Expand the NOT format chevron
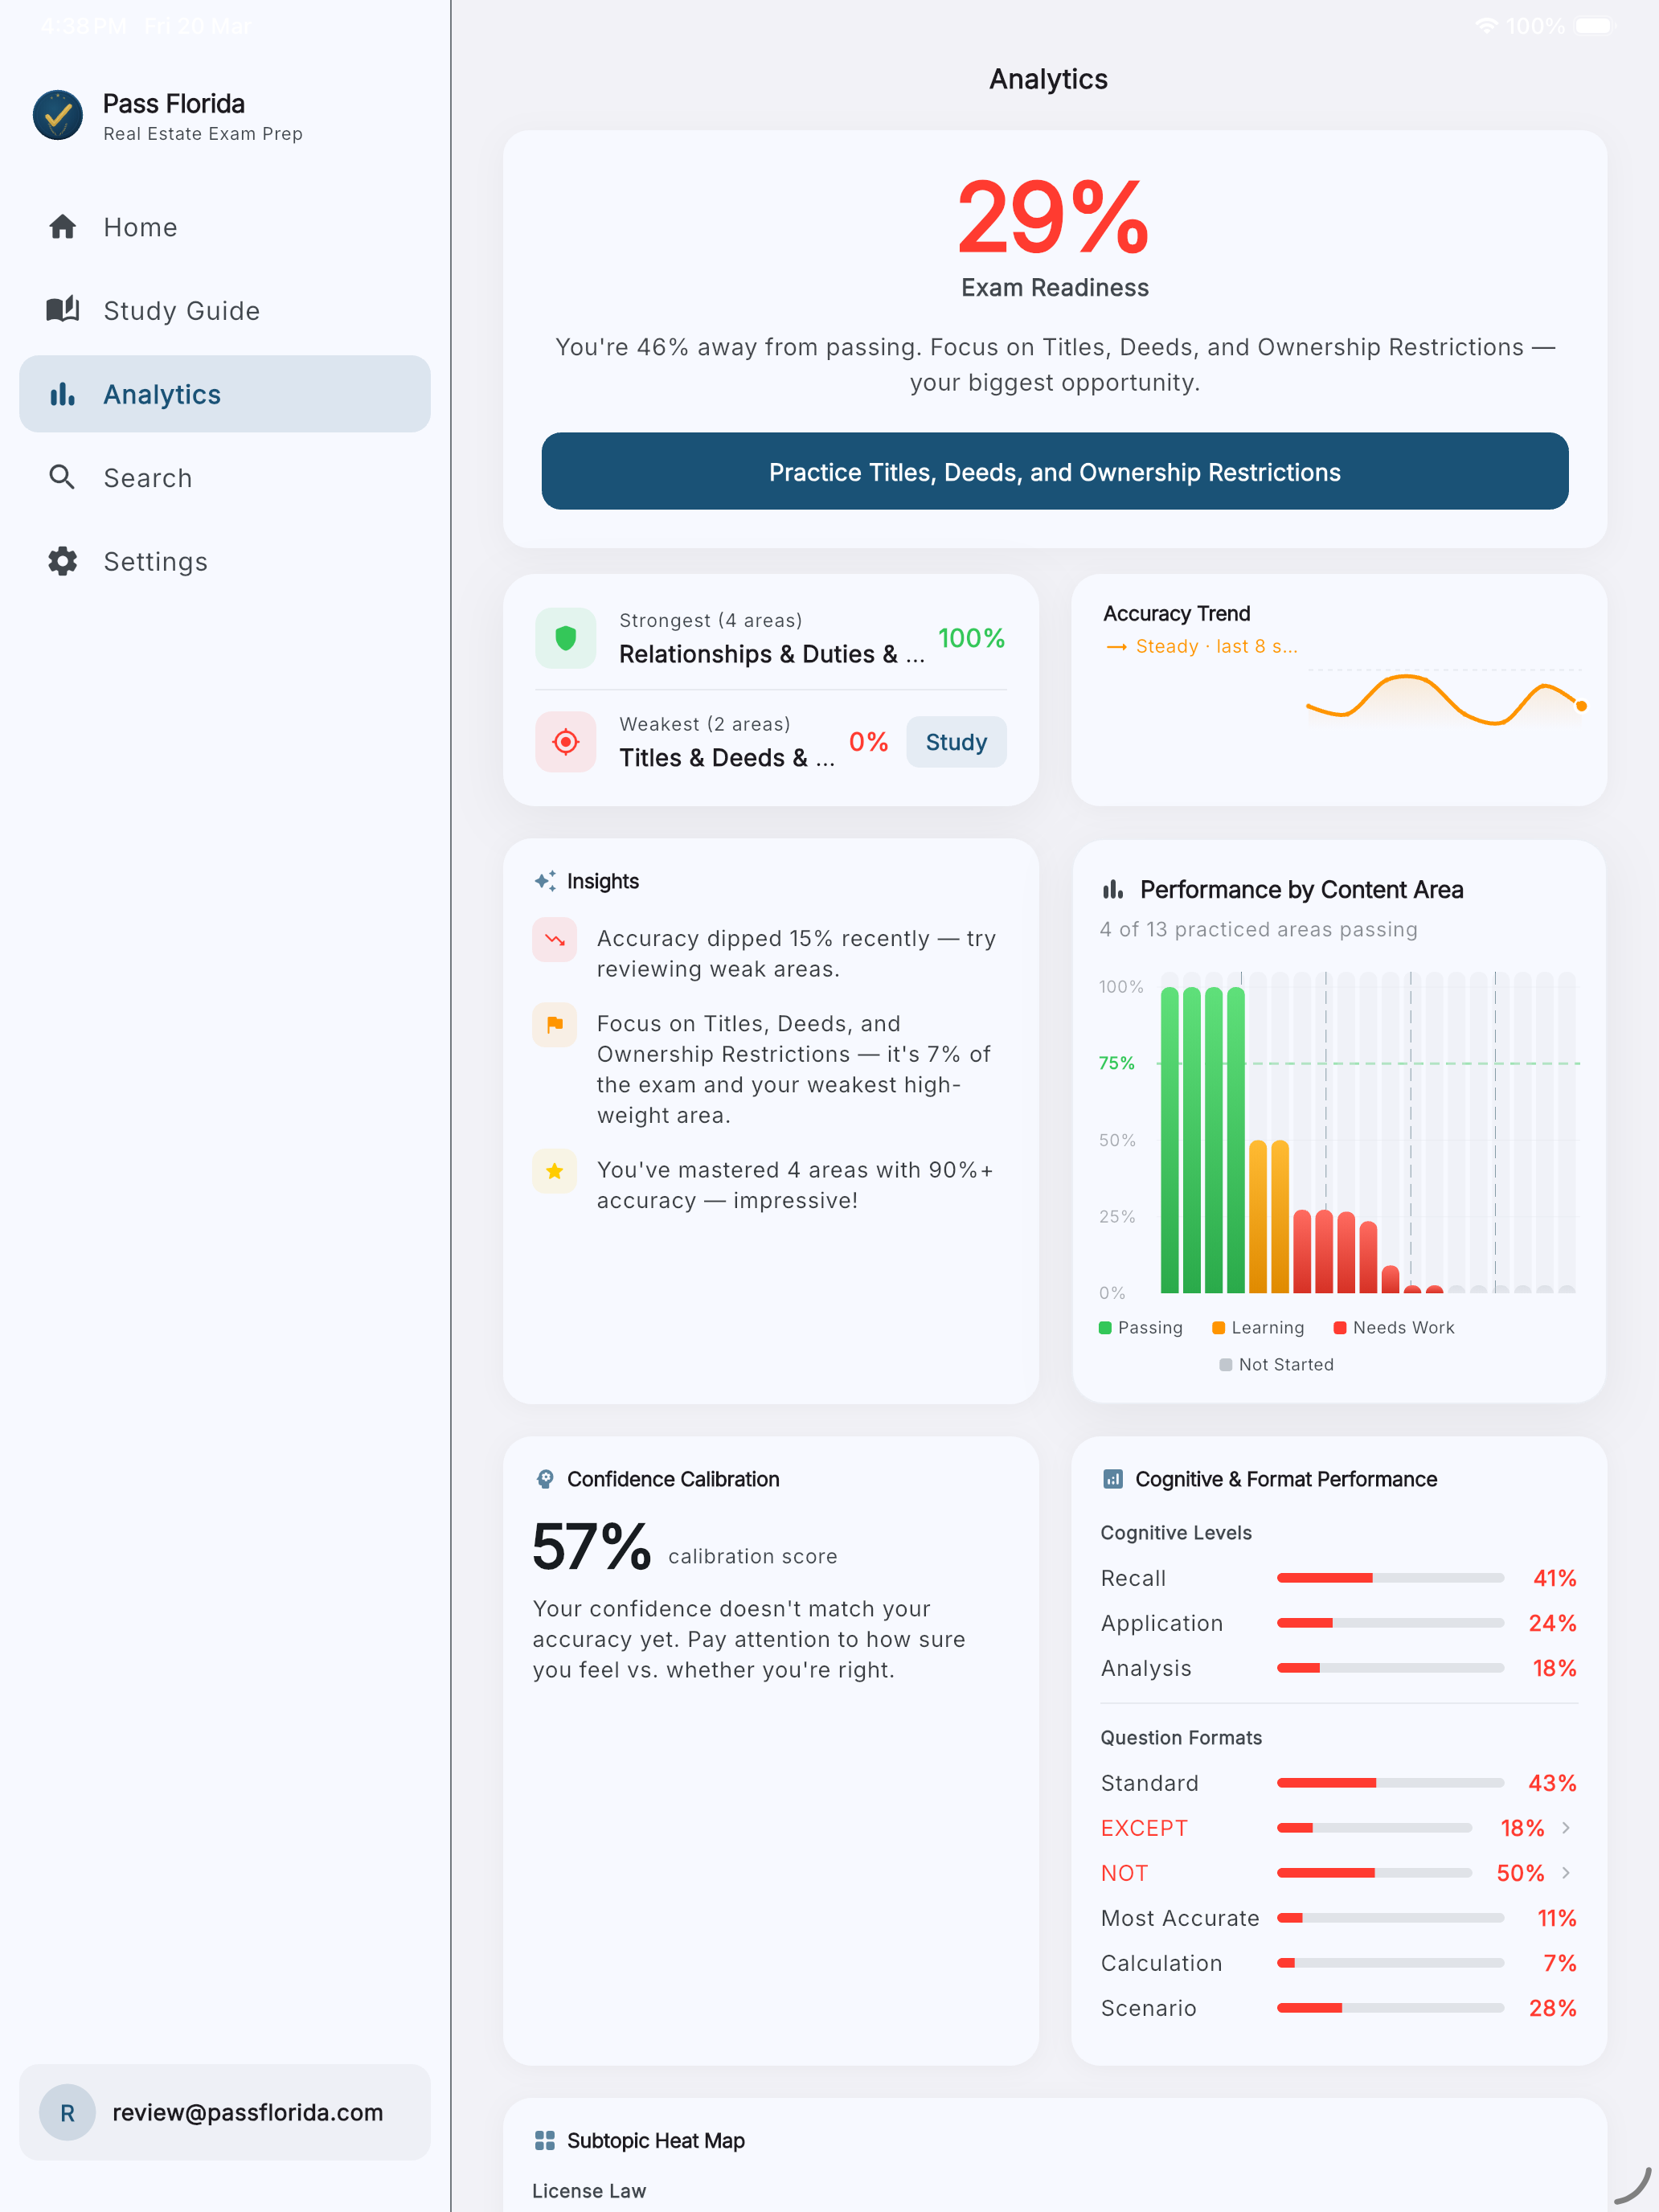 (x=1566, y=1873)
